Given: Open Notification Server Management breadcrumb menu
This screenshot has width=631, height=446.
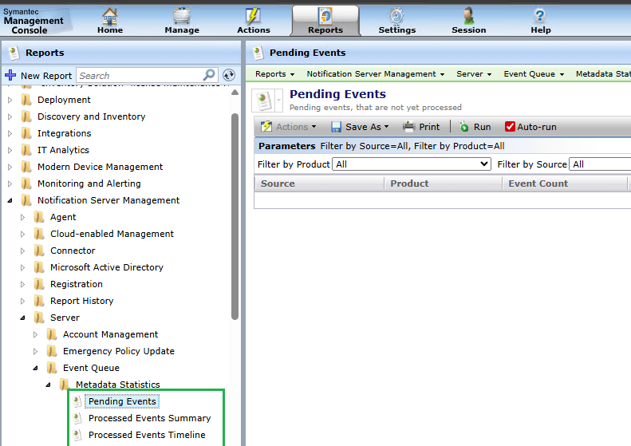Looking at the screenshot, I should [376, 73].
